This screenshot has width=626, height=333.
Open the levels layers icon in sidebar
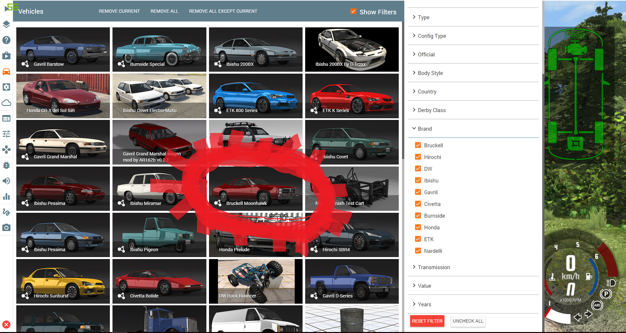[x=6, y=24]
